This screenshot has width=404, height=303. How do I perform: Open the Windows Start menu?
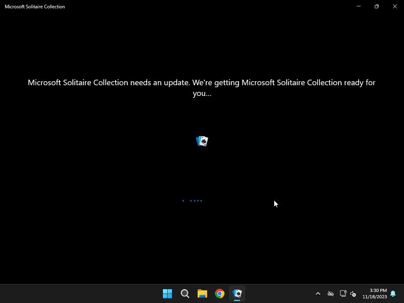click(167, 294)
